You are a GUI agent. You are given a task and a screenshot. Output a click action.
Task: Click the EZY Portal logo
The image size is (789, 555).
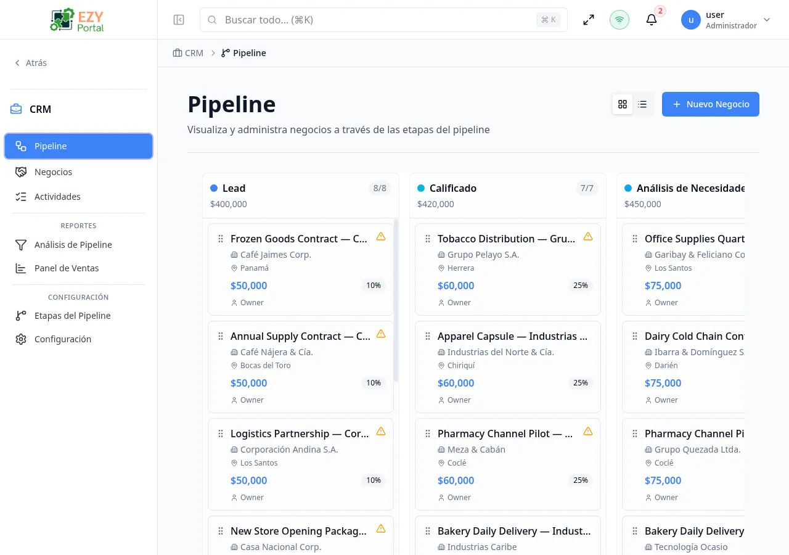[78, 20]
